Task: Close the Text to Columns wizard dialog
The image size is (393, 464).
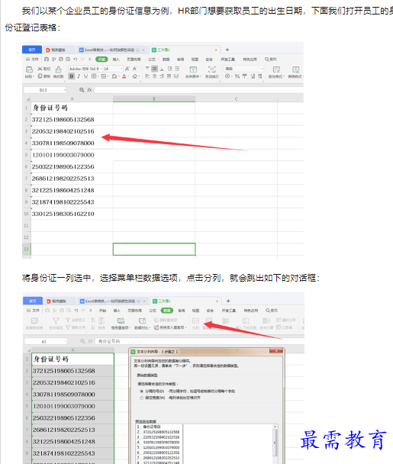Action: tap(276, 350)
